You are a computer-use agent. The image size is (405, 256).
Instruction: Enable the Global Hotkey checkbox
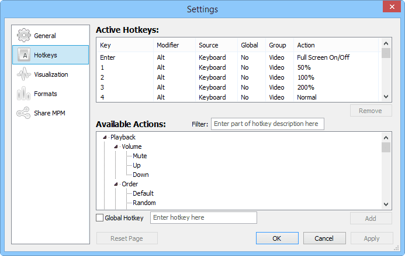[100, 218]
